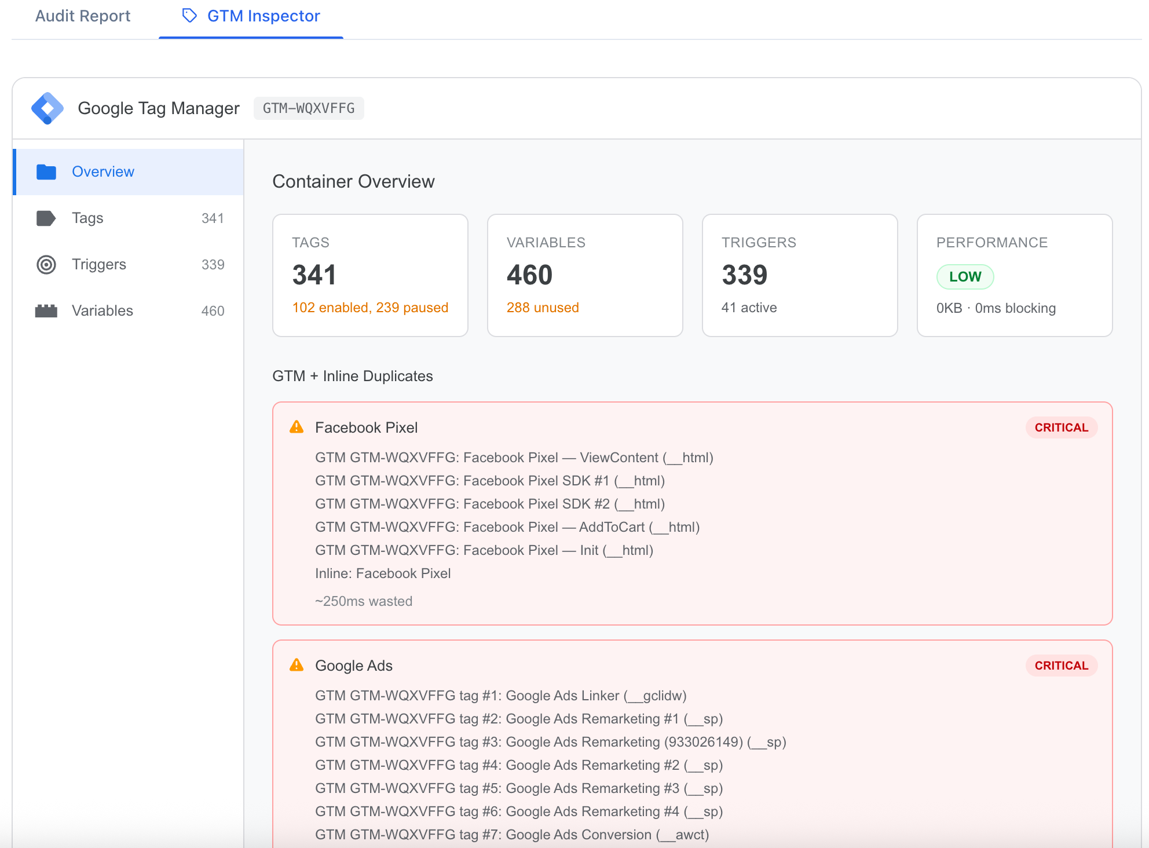Select the 'Google Ads Remarketing #1' row
Screen dimensions: 1149x848
(x=519, y=719)
